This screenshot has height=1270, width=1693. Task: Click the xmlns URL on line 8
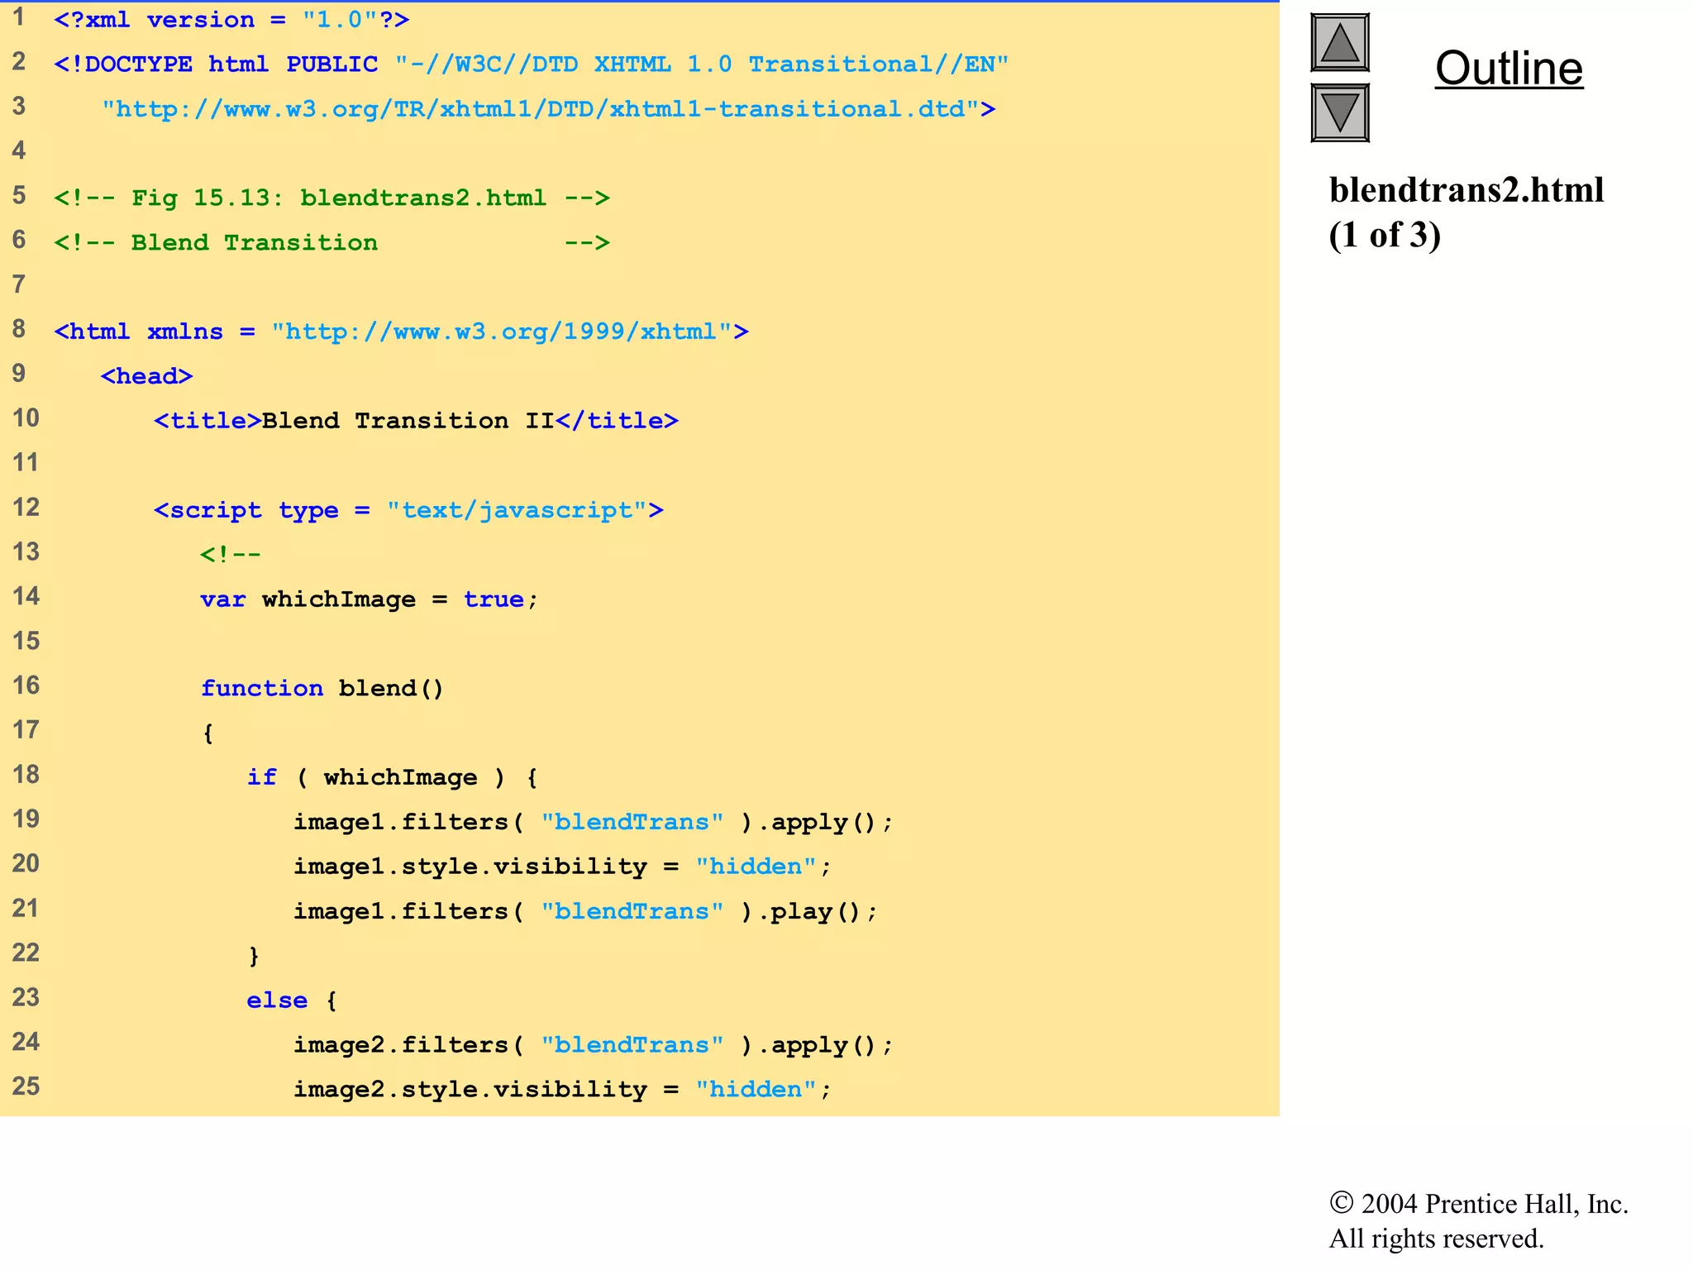click(501, 332)
